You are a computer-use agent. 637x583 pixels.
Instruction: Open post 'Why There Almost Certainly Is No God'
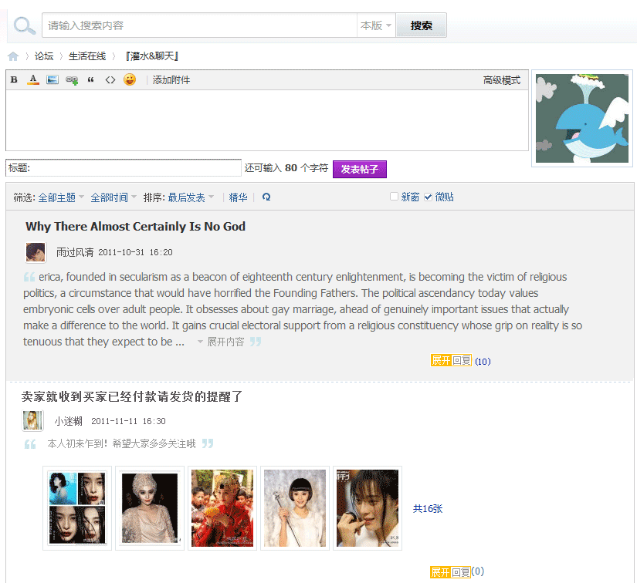click(135, 227)
